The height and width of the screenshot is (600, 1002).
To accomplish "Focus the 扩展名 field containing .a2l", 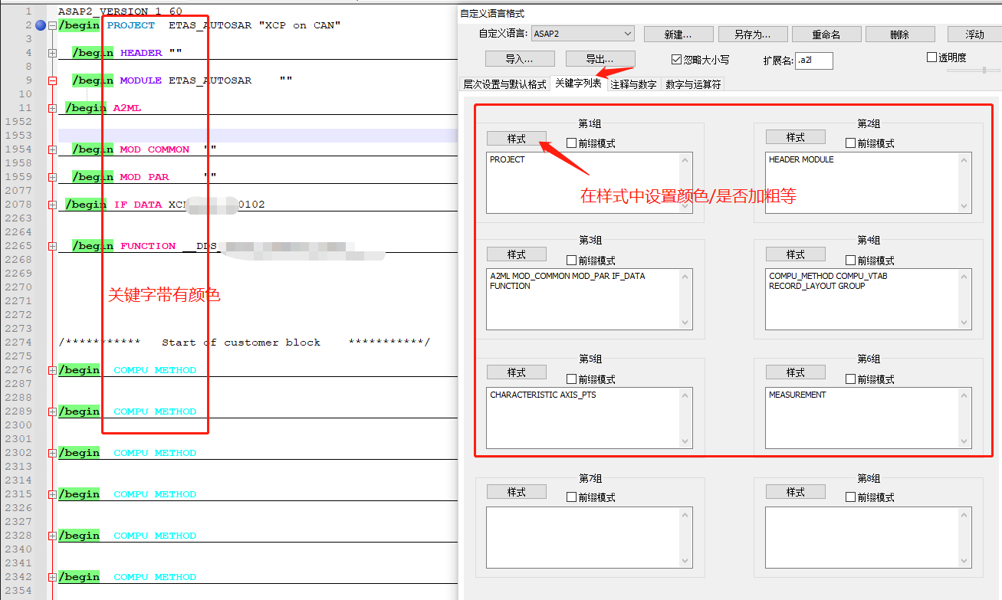I will [813, 61].
